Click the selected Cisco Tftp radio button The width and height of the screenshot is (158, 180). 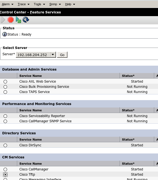(5, 175)
